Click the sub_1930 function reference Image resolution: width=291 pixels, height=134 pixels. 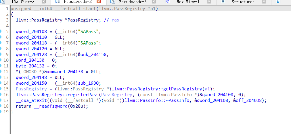point(88,83)
